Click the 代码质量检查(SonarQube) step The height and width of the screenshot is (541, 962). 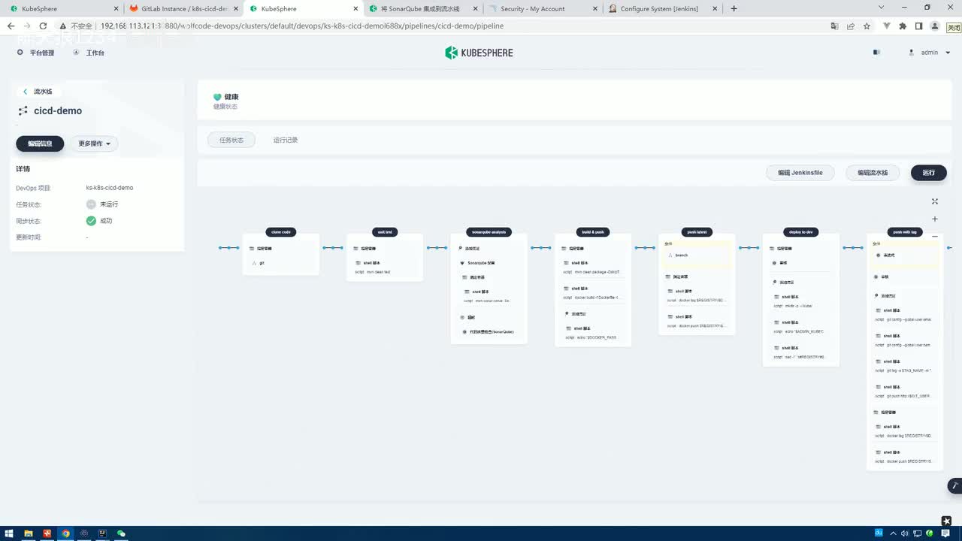pos(489,331)
